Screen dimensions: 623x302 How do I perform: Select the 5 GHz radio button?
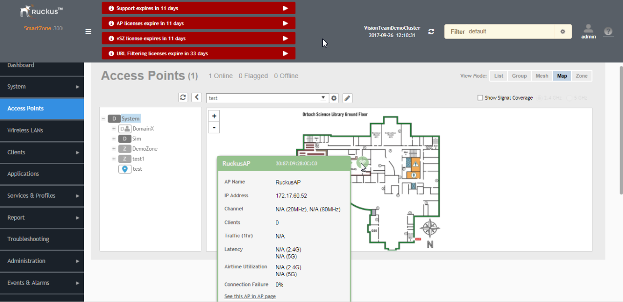pyautogui.click(x=569, y=98)
